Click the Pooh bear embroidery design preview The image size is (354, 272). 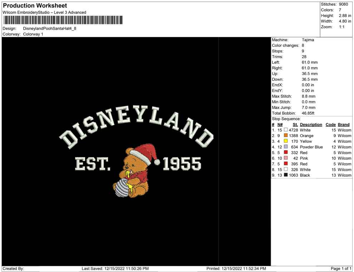pyautogui.click(x=136, y=170)
